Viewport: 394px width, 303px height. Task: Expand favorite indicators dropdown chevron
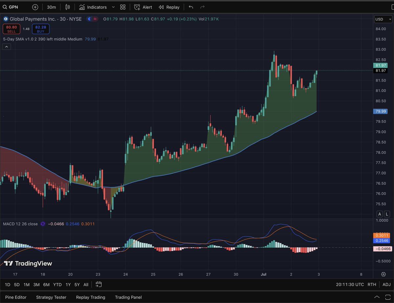[x=113, y=7]
